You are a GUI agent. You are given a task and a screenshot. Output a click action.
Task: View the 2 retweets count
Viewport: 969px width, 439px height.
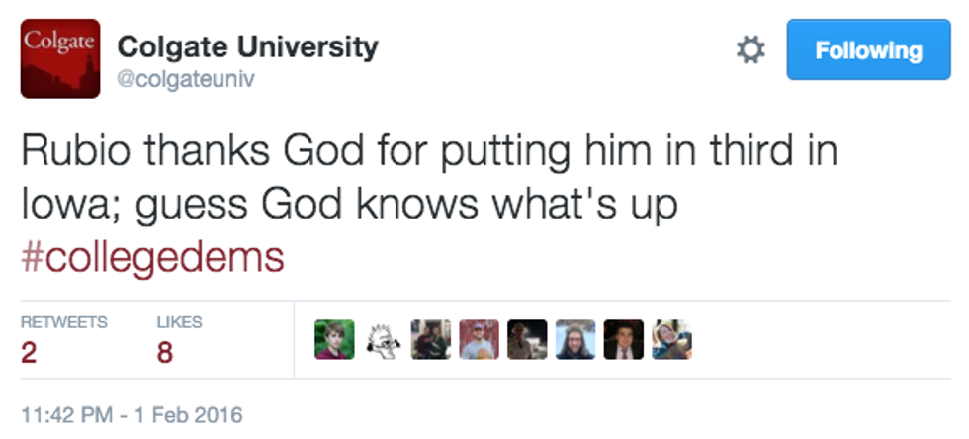(28, 352)
